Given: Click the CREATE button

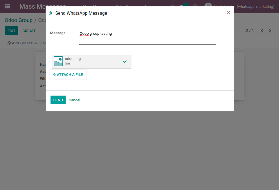Looking at the screenshot, I should (29, 31).
